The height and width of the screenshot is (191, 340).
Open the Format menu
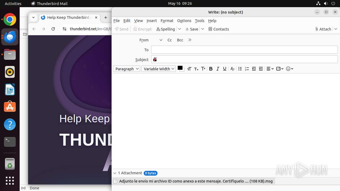click(x=167, y=20)
